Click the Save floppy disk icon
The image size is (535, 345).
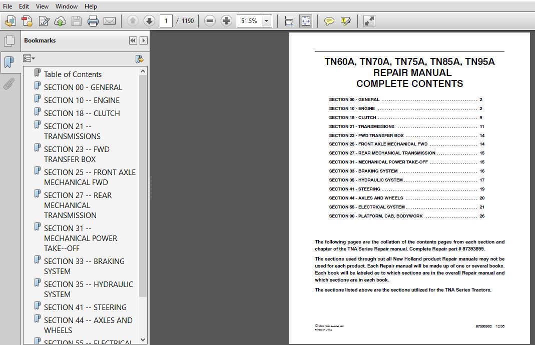pos(77,21)
